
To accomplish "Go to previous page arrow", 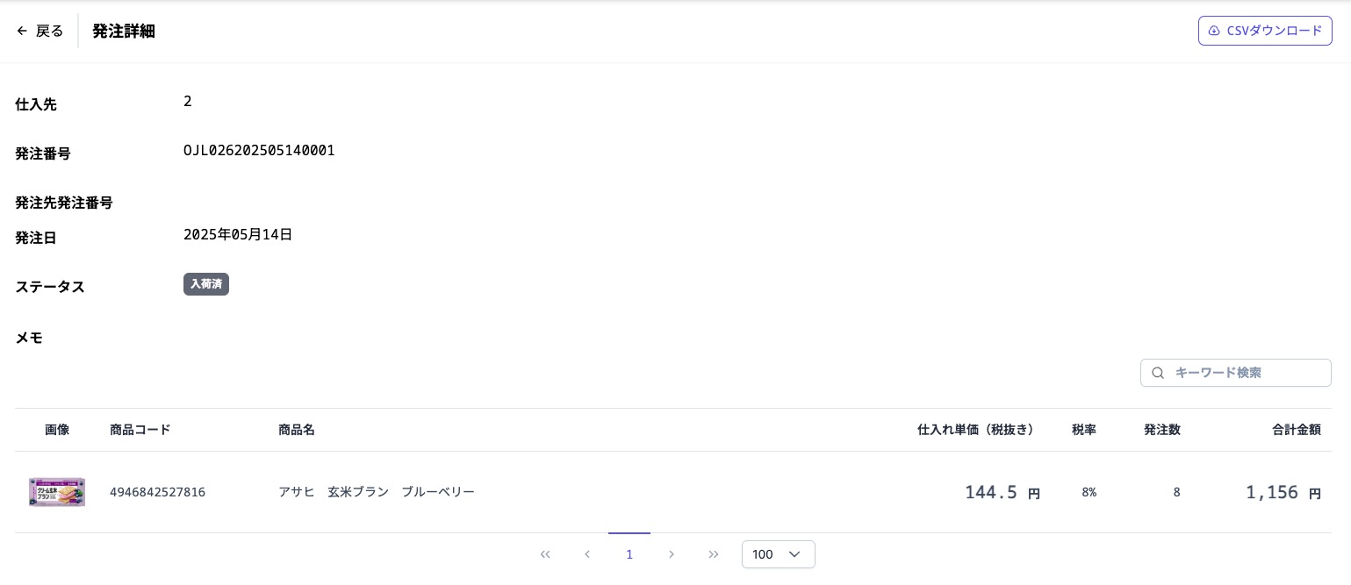I will [x=587, y=554].
